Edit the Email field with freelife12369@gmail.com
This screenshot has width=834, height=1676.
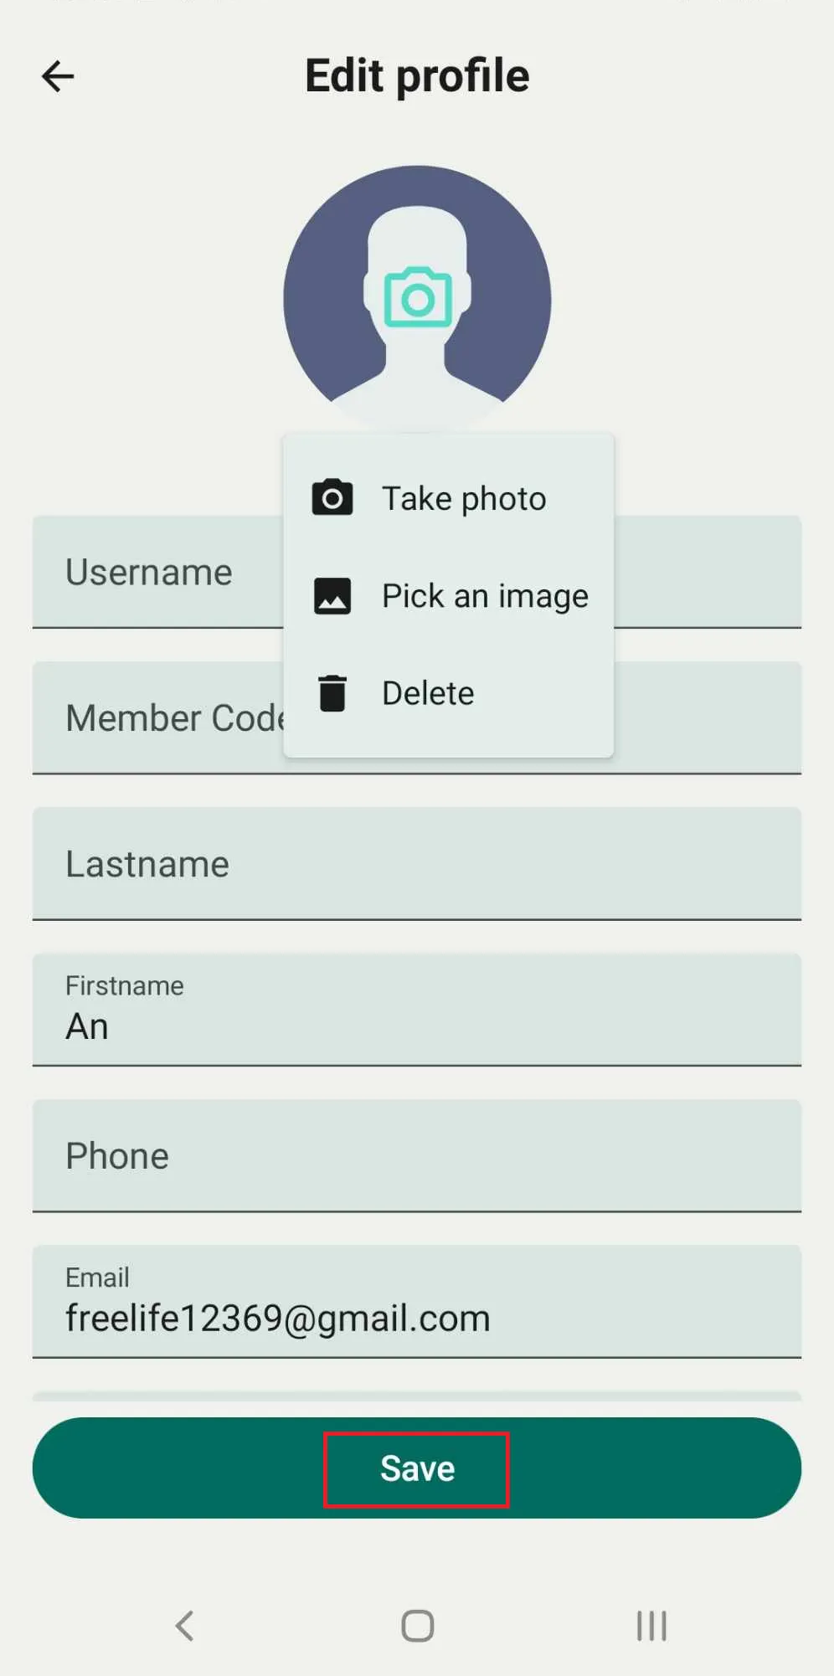click(x=417, y=1301)
